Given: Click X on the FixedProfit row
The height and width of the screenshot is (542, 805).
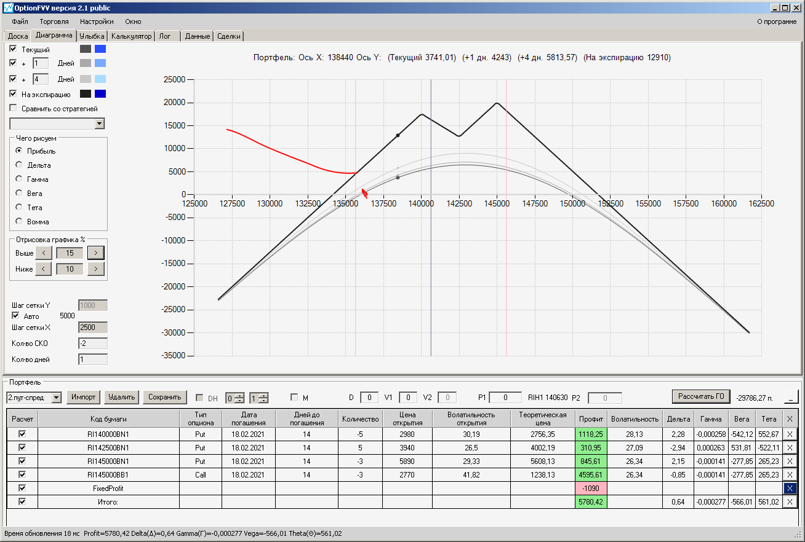Looking at the screenshot, I should click(x=790, y=488).
